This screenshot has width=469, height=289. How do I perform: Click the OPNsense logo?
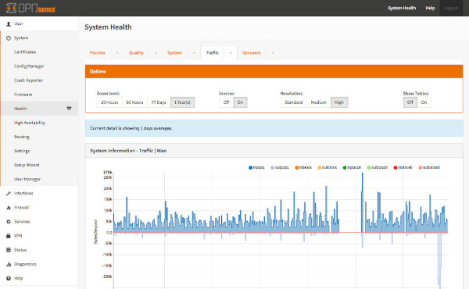pyautogui.click(x=30, y=8)
